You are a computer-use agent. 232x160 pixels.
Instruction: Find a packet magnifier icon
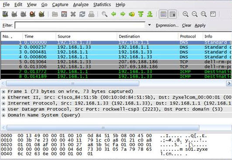[x=104, y=14]
